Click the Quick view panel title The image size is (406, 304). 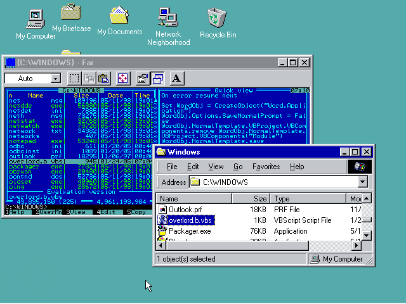233,91
